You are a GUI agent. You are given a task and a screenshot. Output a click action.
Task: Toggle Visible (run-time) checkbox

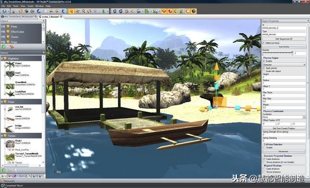263,43
